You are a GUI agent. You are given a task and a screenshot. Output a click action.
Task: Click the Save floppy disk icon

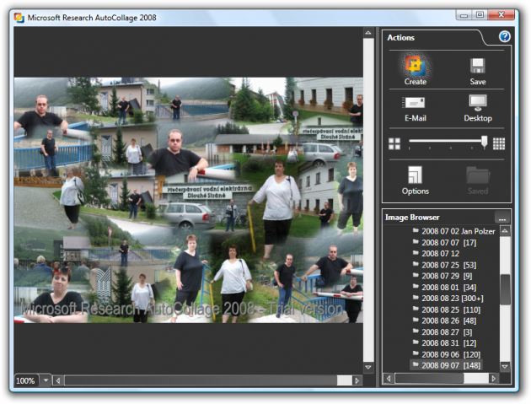pos(478,67)
